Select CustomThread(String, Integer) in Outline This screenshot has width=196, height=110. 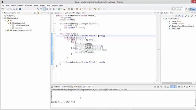click(183, 26)
